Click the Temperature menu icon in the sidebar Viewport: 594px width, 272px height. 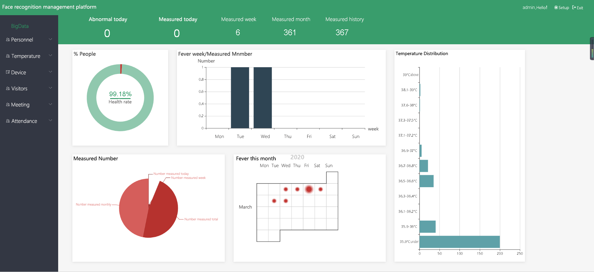8,56
